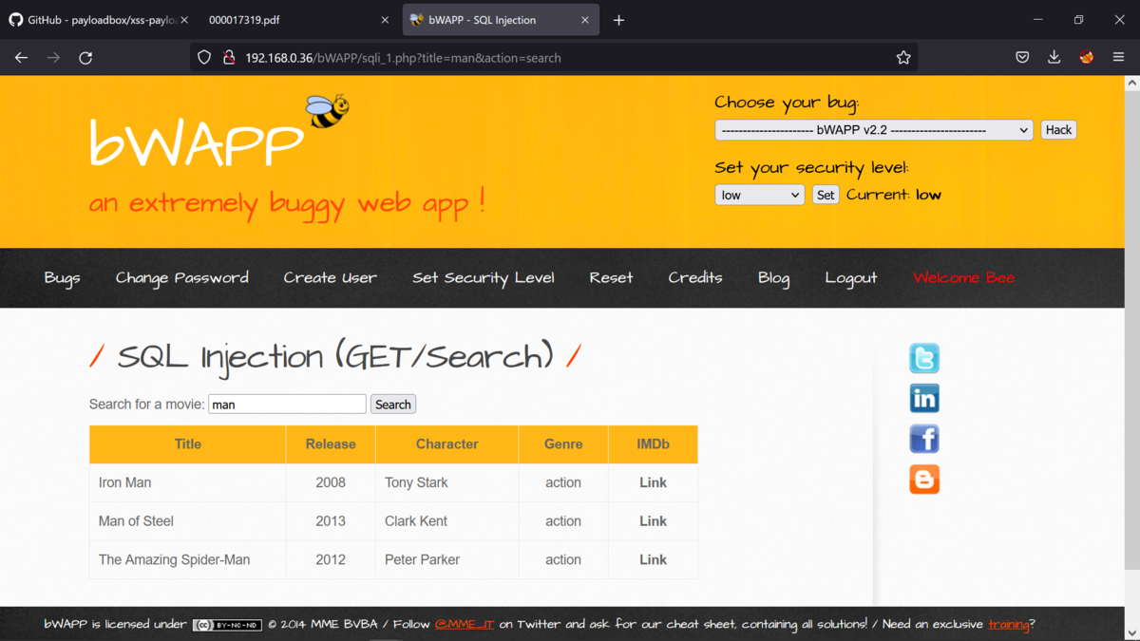Click the SQL Injection (GET/Search) heading
This screenshot has width=1140, height=641.
pos(334,357)
